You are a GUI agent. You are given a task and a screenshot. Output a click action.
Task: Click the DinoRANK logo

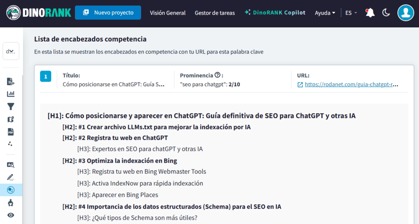pyautogui.click(x=39, y=13)
